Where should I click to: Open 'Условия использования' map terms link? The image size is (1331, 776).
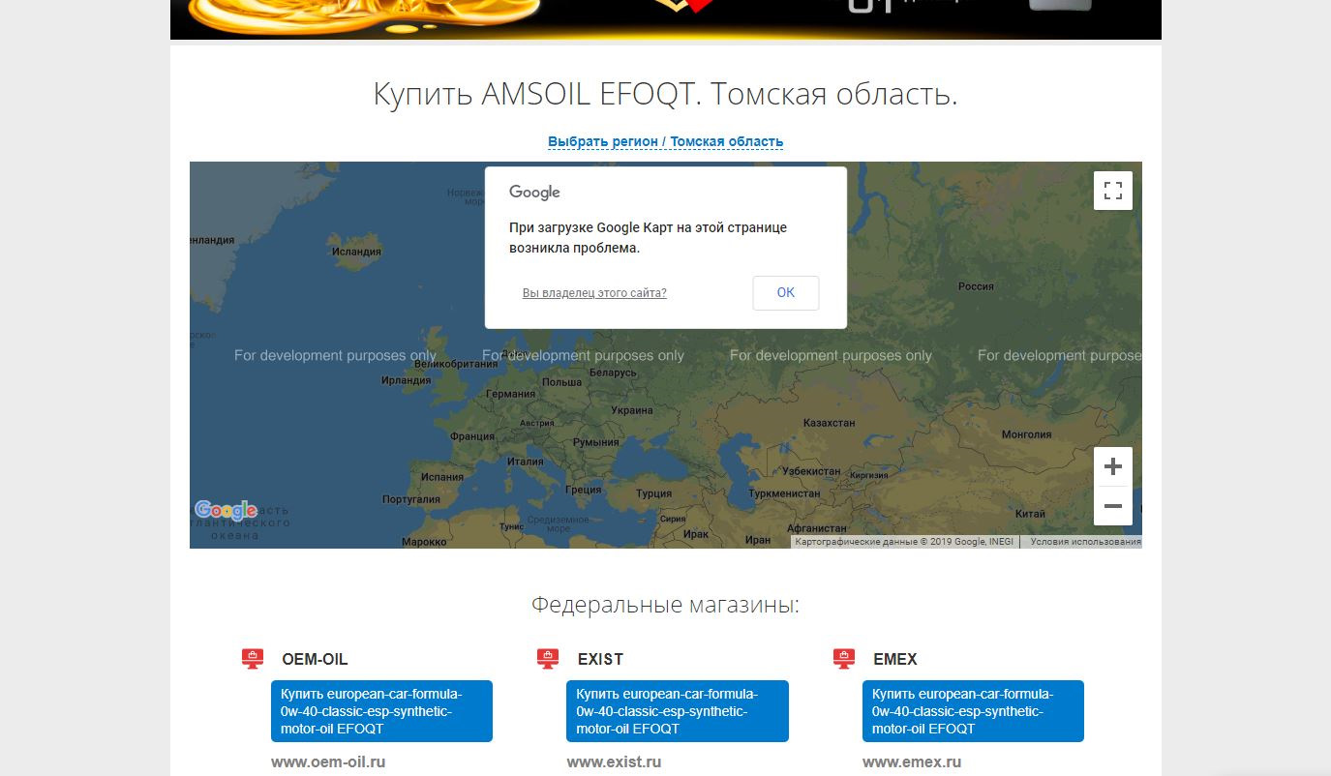click(x=1085, y=542)
